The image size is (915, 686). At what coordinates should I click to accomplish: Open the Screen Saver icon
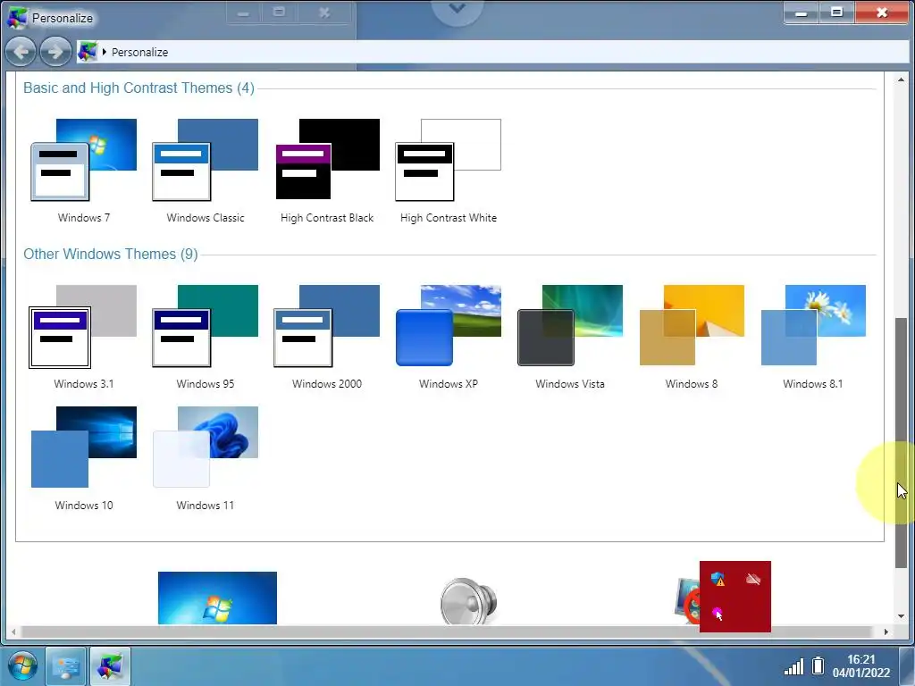point(687,601)
